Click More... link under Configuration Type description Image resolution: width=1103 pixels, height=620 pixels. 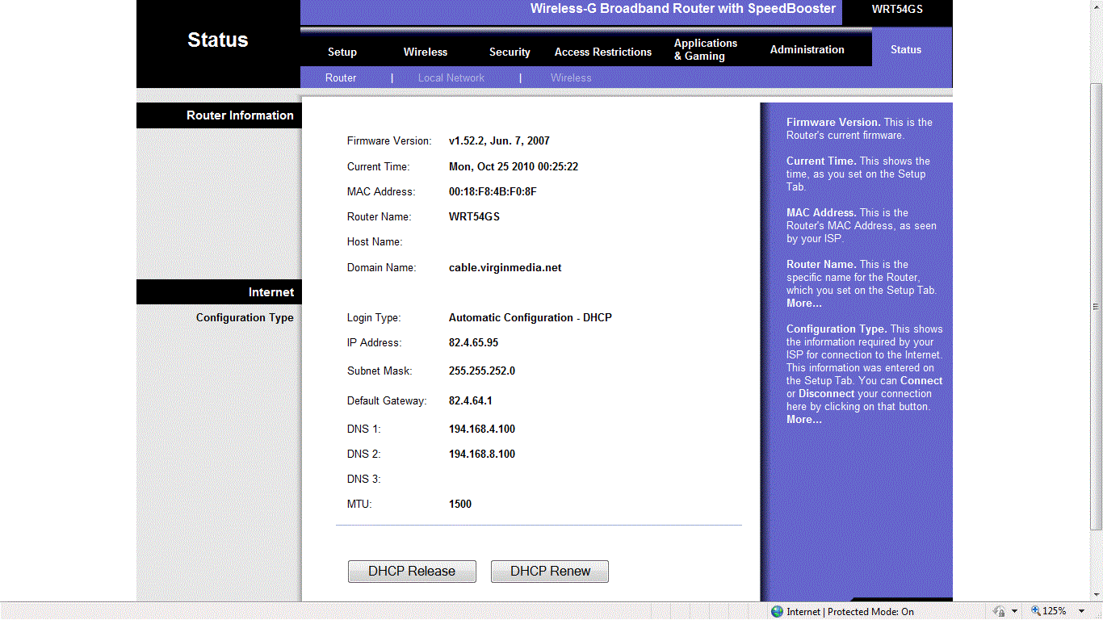click(x=803, y=419)
